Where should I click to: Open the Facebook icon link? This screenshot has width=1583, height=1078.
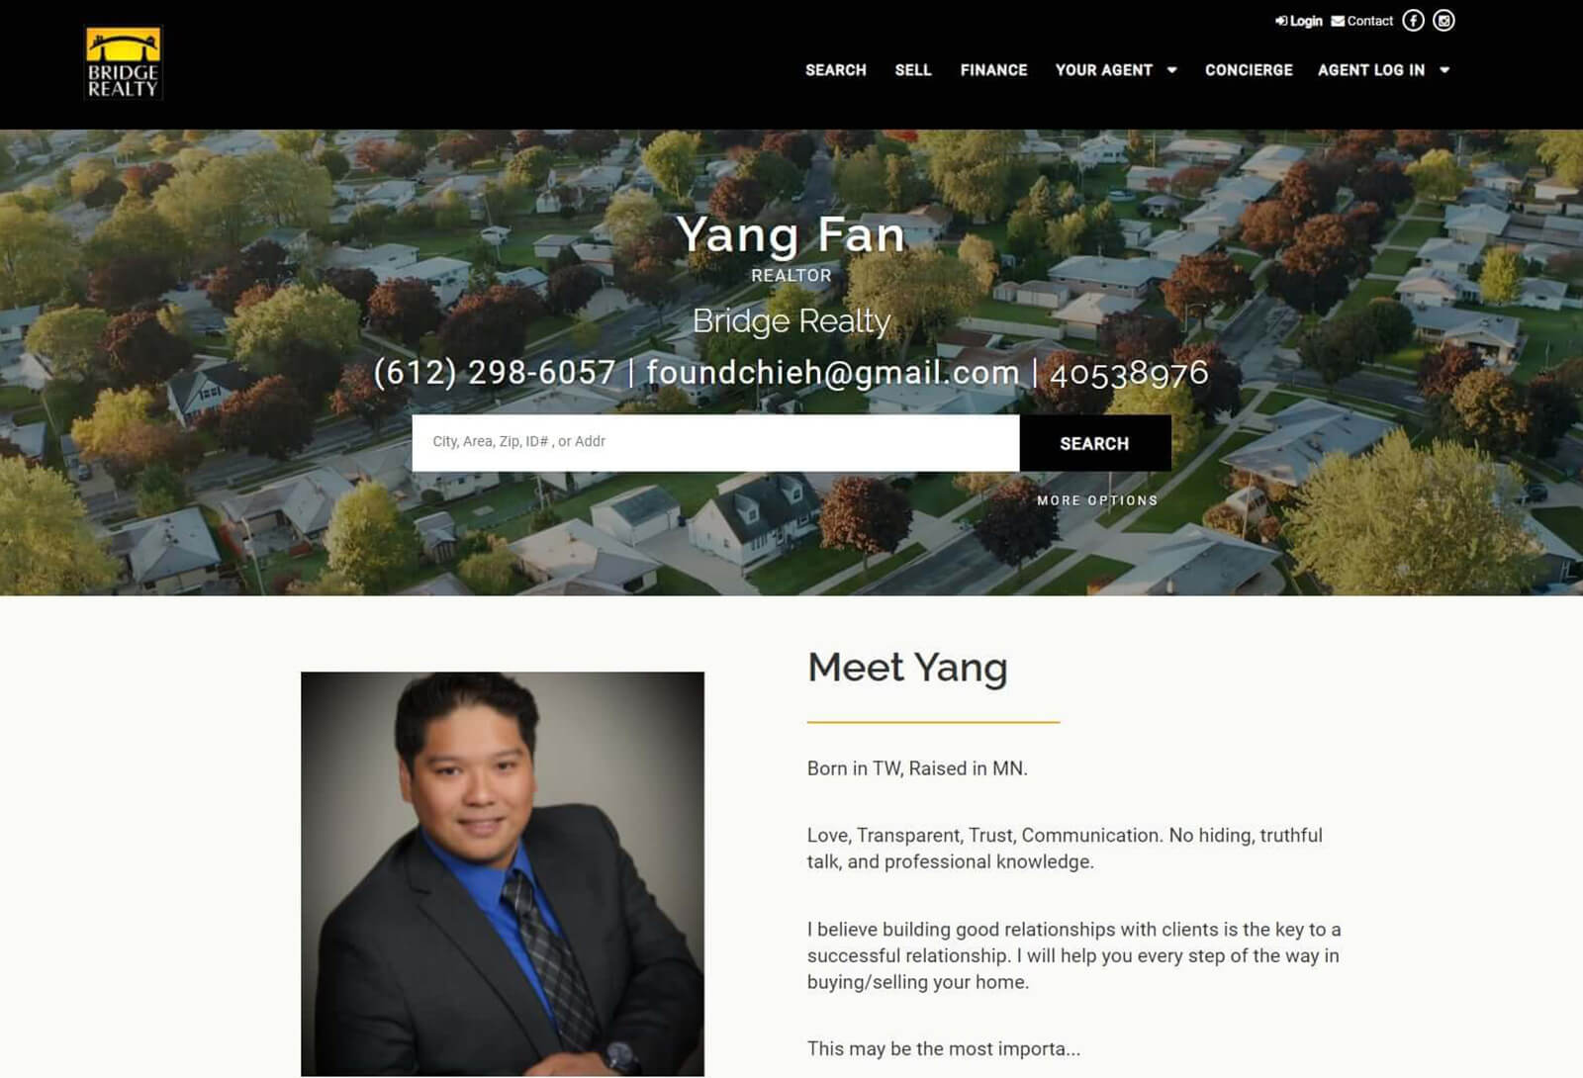point(1413,21)
